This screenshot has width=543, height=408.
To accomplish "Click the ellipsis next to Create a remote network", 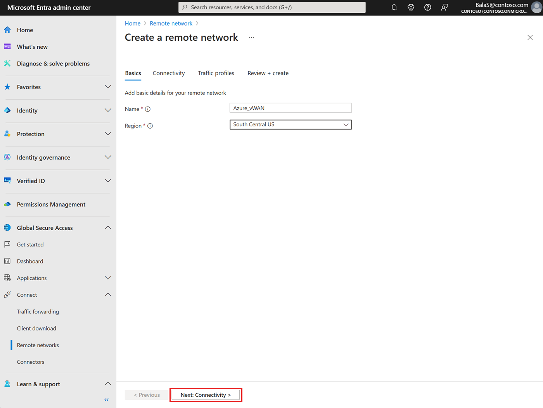I will click(x=251, y=37).
